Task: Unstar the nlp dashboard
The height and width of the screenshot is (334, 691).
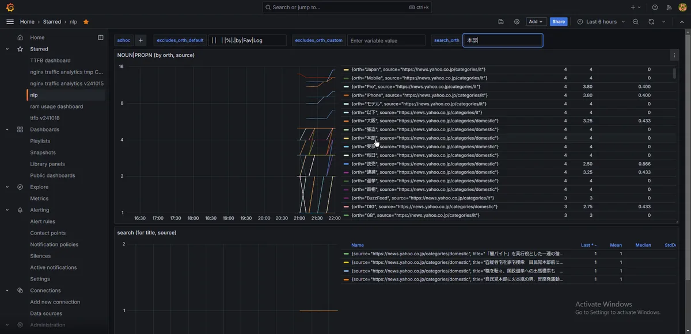Action: pos(86,22)
